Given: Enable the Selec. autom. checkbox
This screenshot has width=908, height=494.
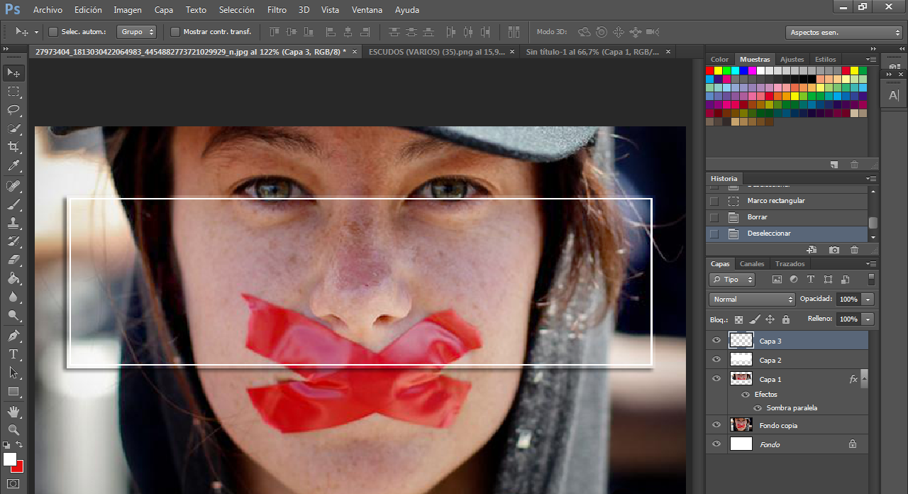Looking at the screenshot, I should (53, 32).
